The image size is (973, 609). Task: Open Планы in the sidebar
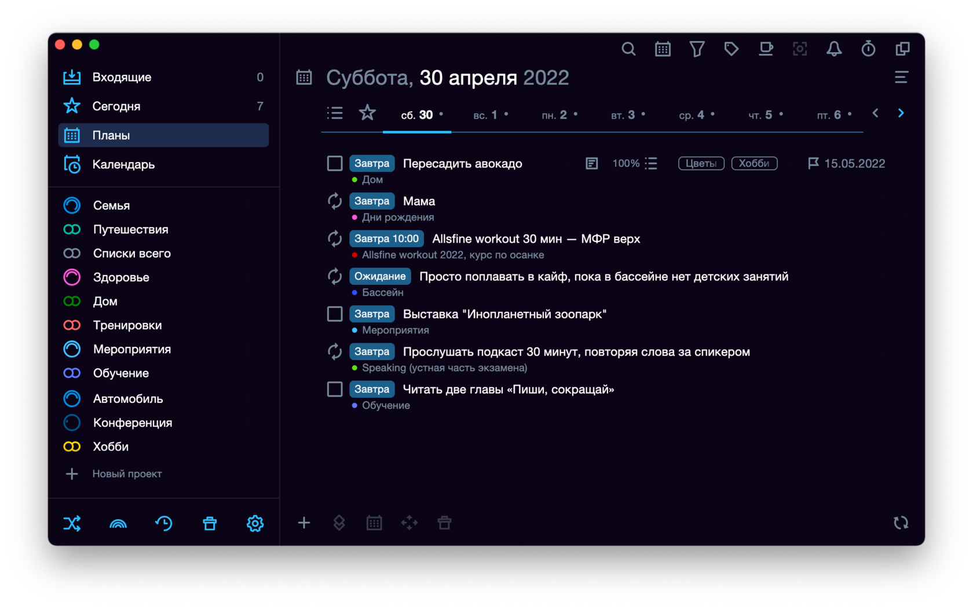(x=163, y=135)
